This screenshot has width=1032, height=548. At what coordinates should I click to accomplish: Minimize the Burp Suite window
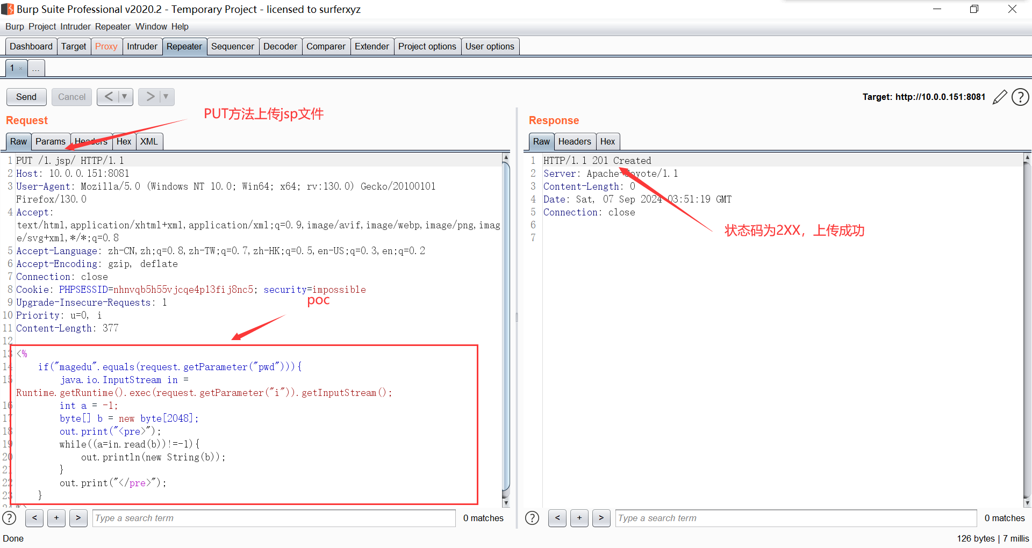937,9
